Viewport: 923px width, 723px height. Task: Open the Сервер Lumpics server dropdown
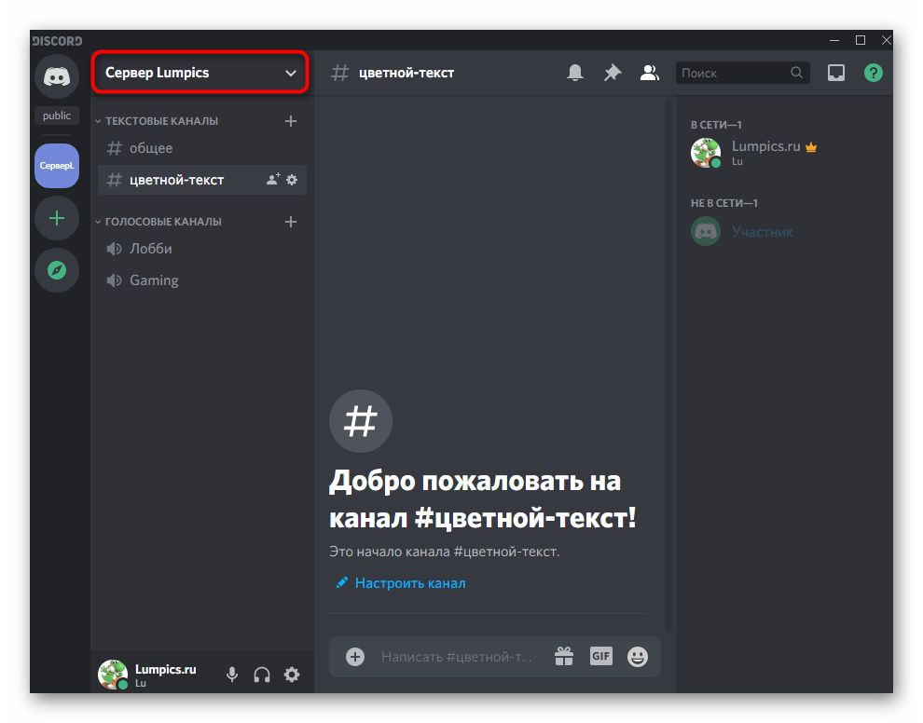coord(200,73)
